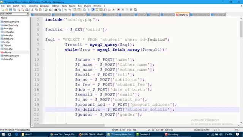243x137 pixels.
Task: Open FORM CLASS Firefox window from taskbar
Action: click(92, 134)
